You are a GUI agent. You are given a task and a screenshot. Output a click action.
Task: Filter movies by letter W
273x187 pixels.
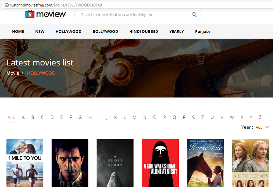(232, 118)
